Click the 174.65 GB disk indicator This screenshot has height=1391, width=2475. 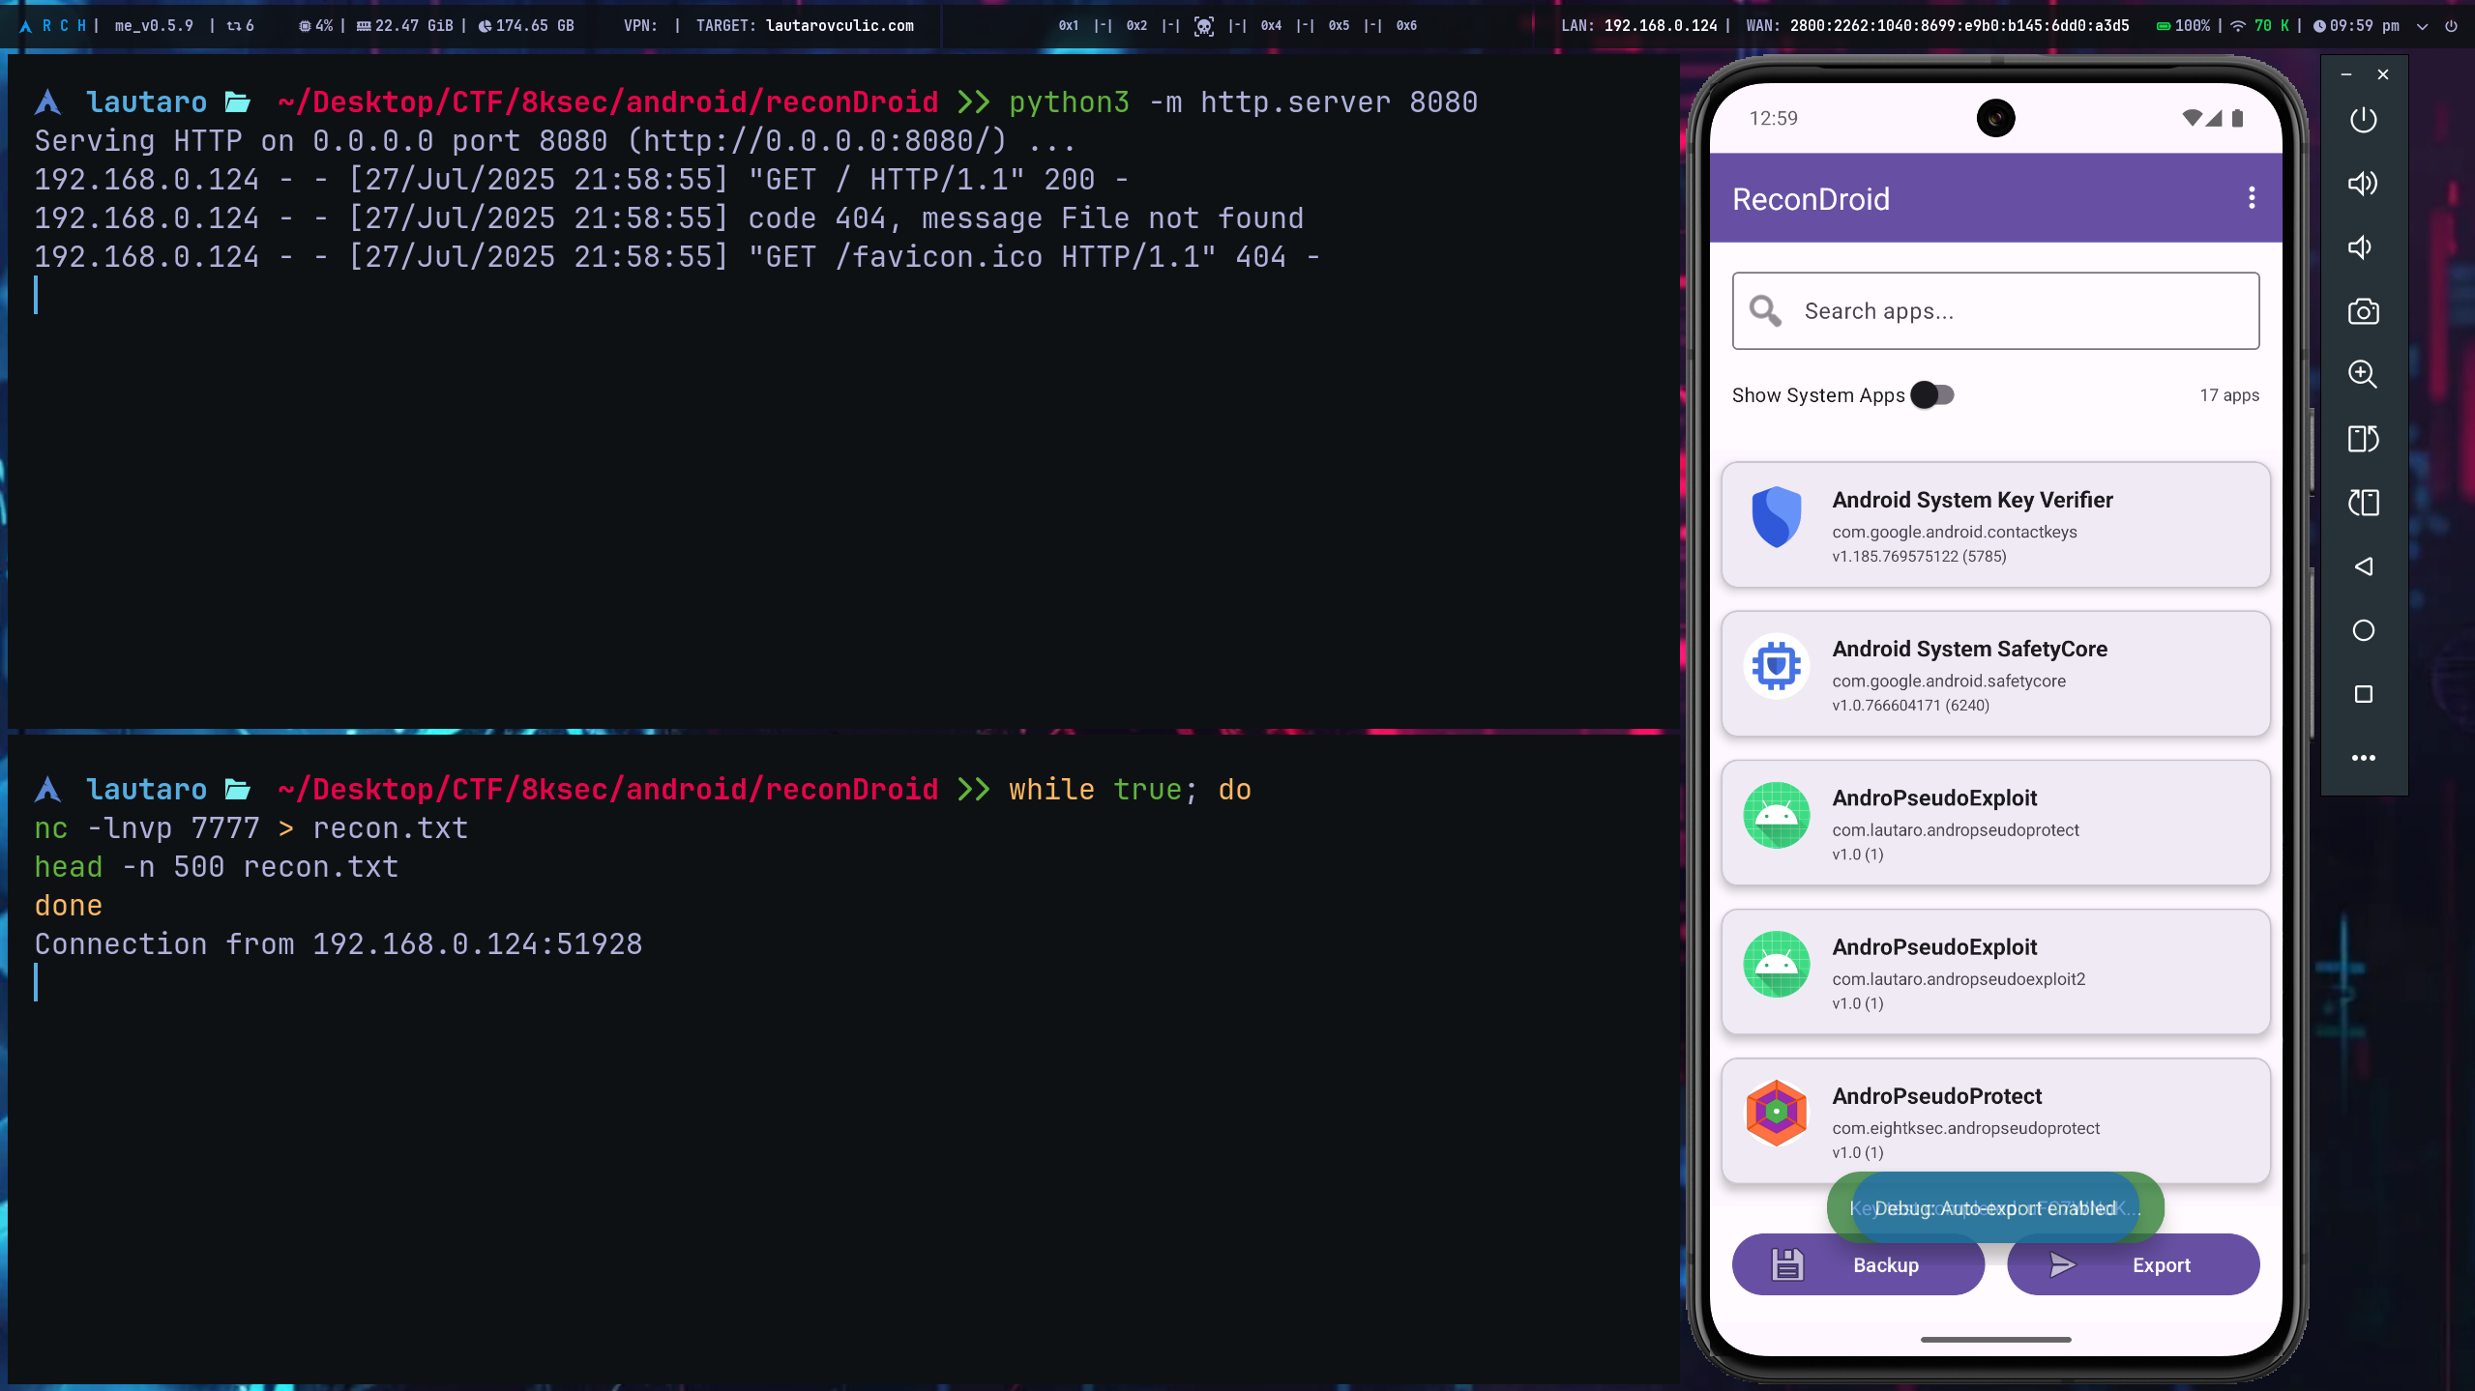pyautogui.click(x=526, y=26)
